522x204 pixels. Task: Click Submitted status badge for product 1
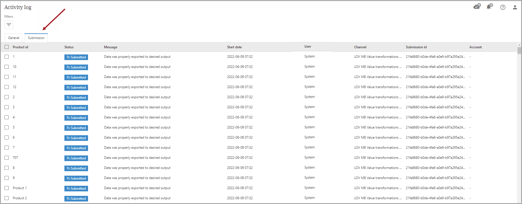[76, 57]
